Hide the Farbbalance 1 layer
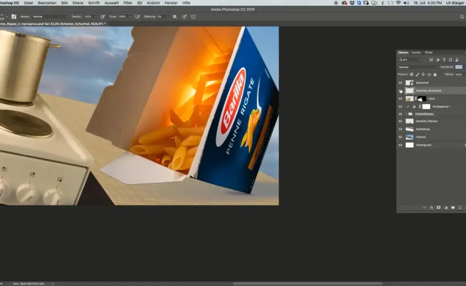 point(400,106)
